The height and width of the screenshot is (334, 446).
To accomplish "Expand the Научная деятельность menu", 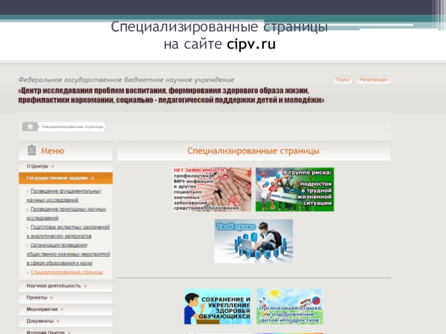I will coord(66,286).
